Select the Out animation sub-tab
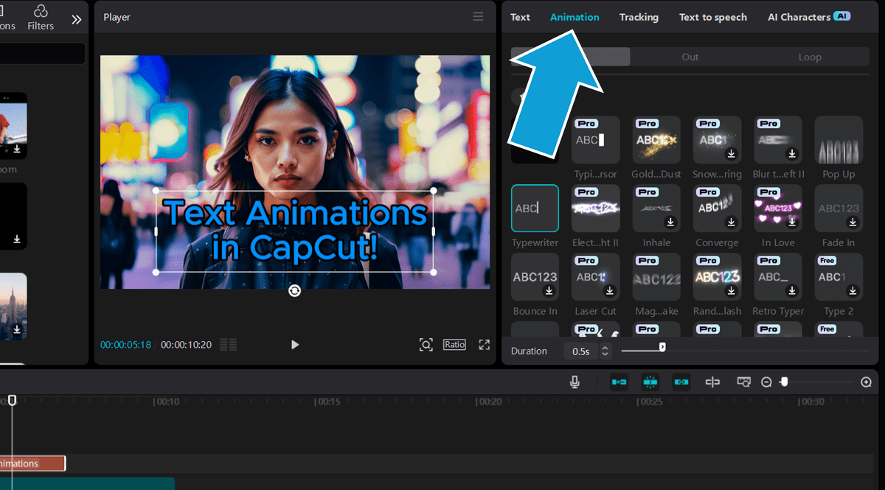This screenshot has width=885, height=490. [690, 57]
